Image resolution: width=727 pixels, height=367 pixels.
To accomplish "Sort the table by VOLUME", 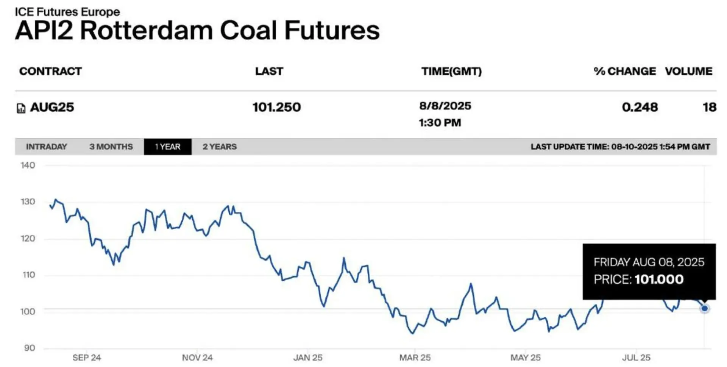I will click(x=689, y=71).
